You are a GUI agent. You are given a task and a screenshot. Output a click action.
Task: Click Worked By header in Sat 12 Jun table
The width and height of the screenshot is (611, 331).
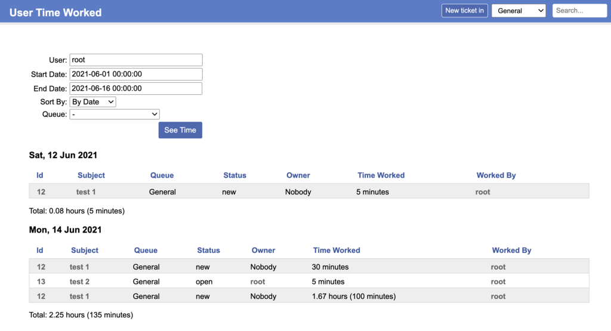tap(496, 175)
